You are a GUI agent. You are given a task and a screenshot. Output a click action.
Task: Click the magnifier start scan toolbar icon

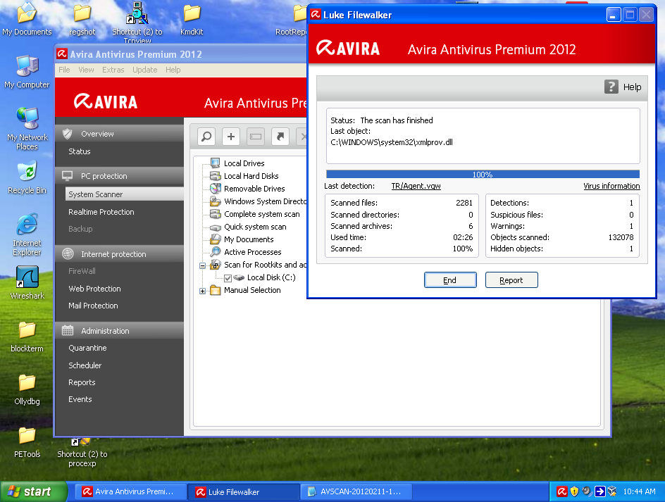coord(206,137)
